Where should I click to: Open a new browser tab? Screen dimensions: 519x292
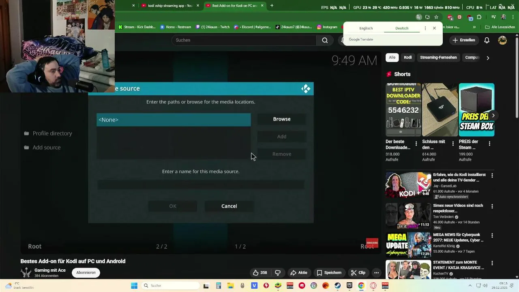(x=272, y=6)
